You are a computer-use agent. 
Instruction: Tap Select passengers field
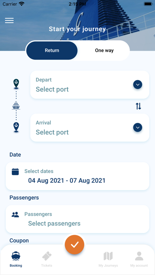pos(77,219)
